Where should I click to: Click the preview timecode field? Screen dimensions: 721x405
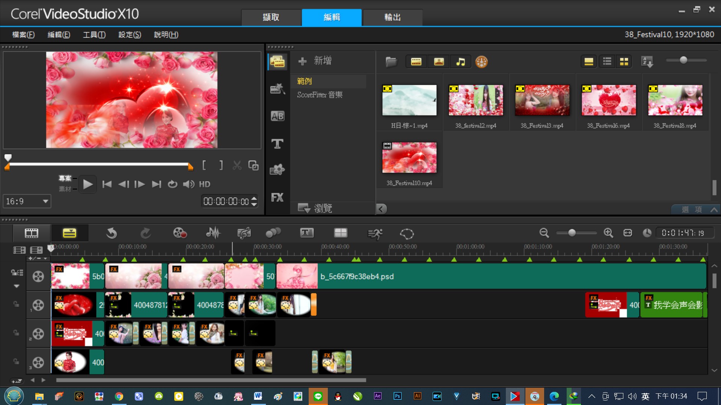[226, 201]
